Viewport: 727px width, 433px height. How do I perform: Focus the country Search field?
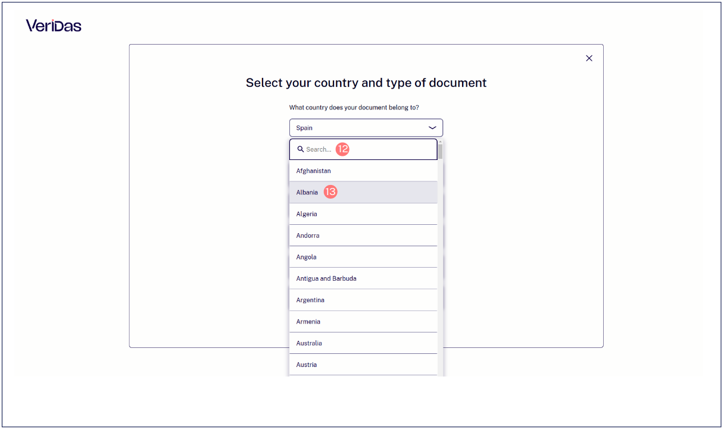363,149
